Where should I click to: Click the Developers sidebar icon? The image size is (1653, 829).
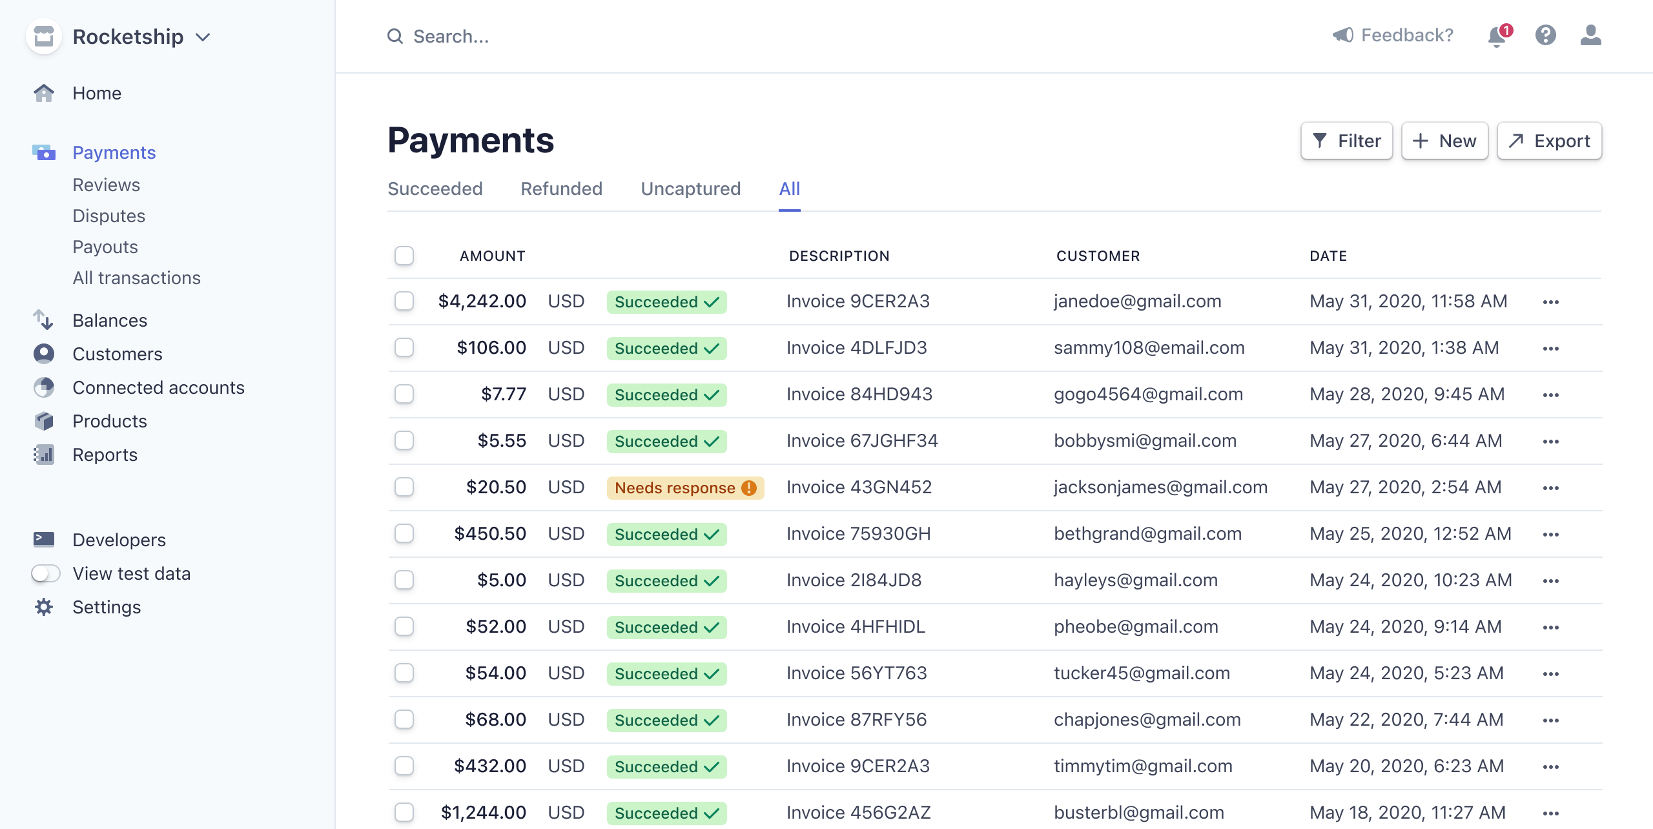[43, 538]
